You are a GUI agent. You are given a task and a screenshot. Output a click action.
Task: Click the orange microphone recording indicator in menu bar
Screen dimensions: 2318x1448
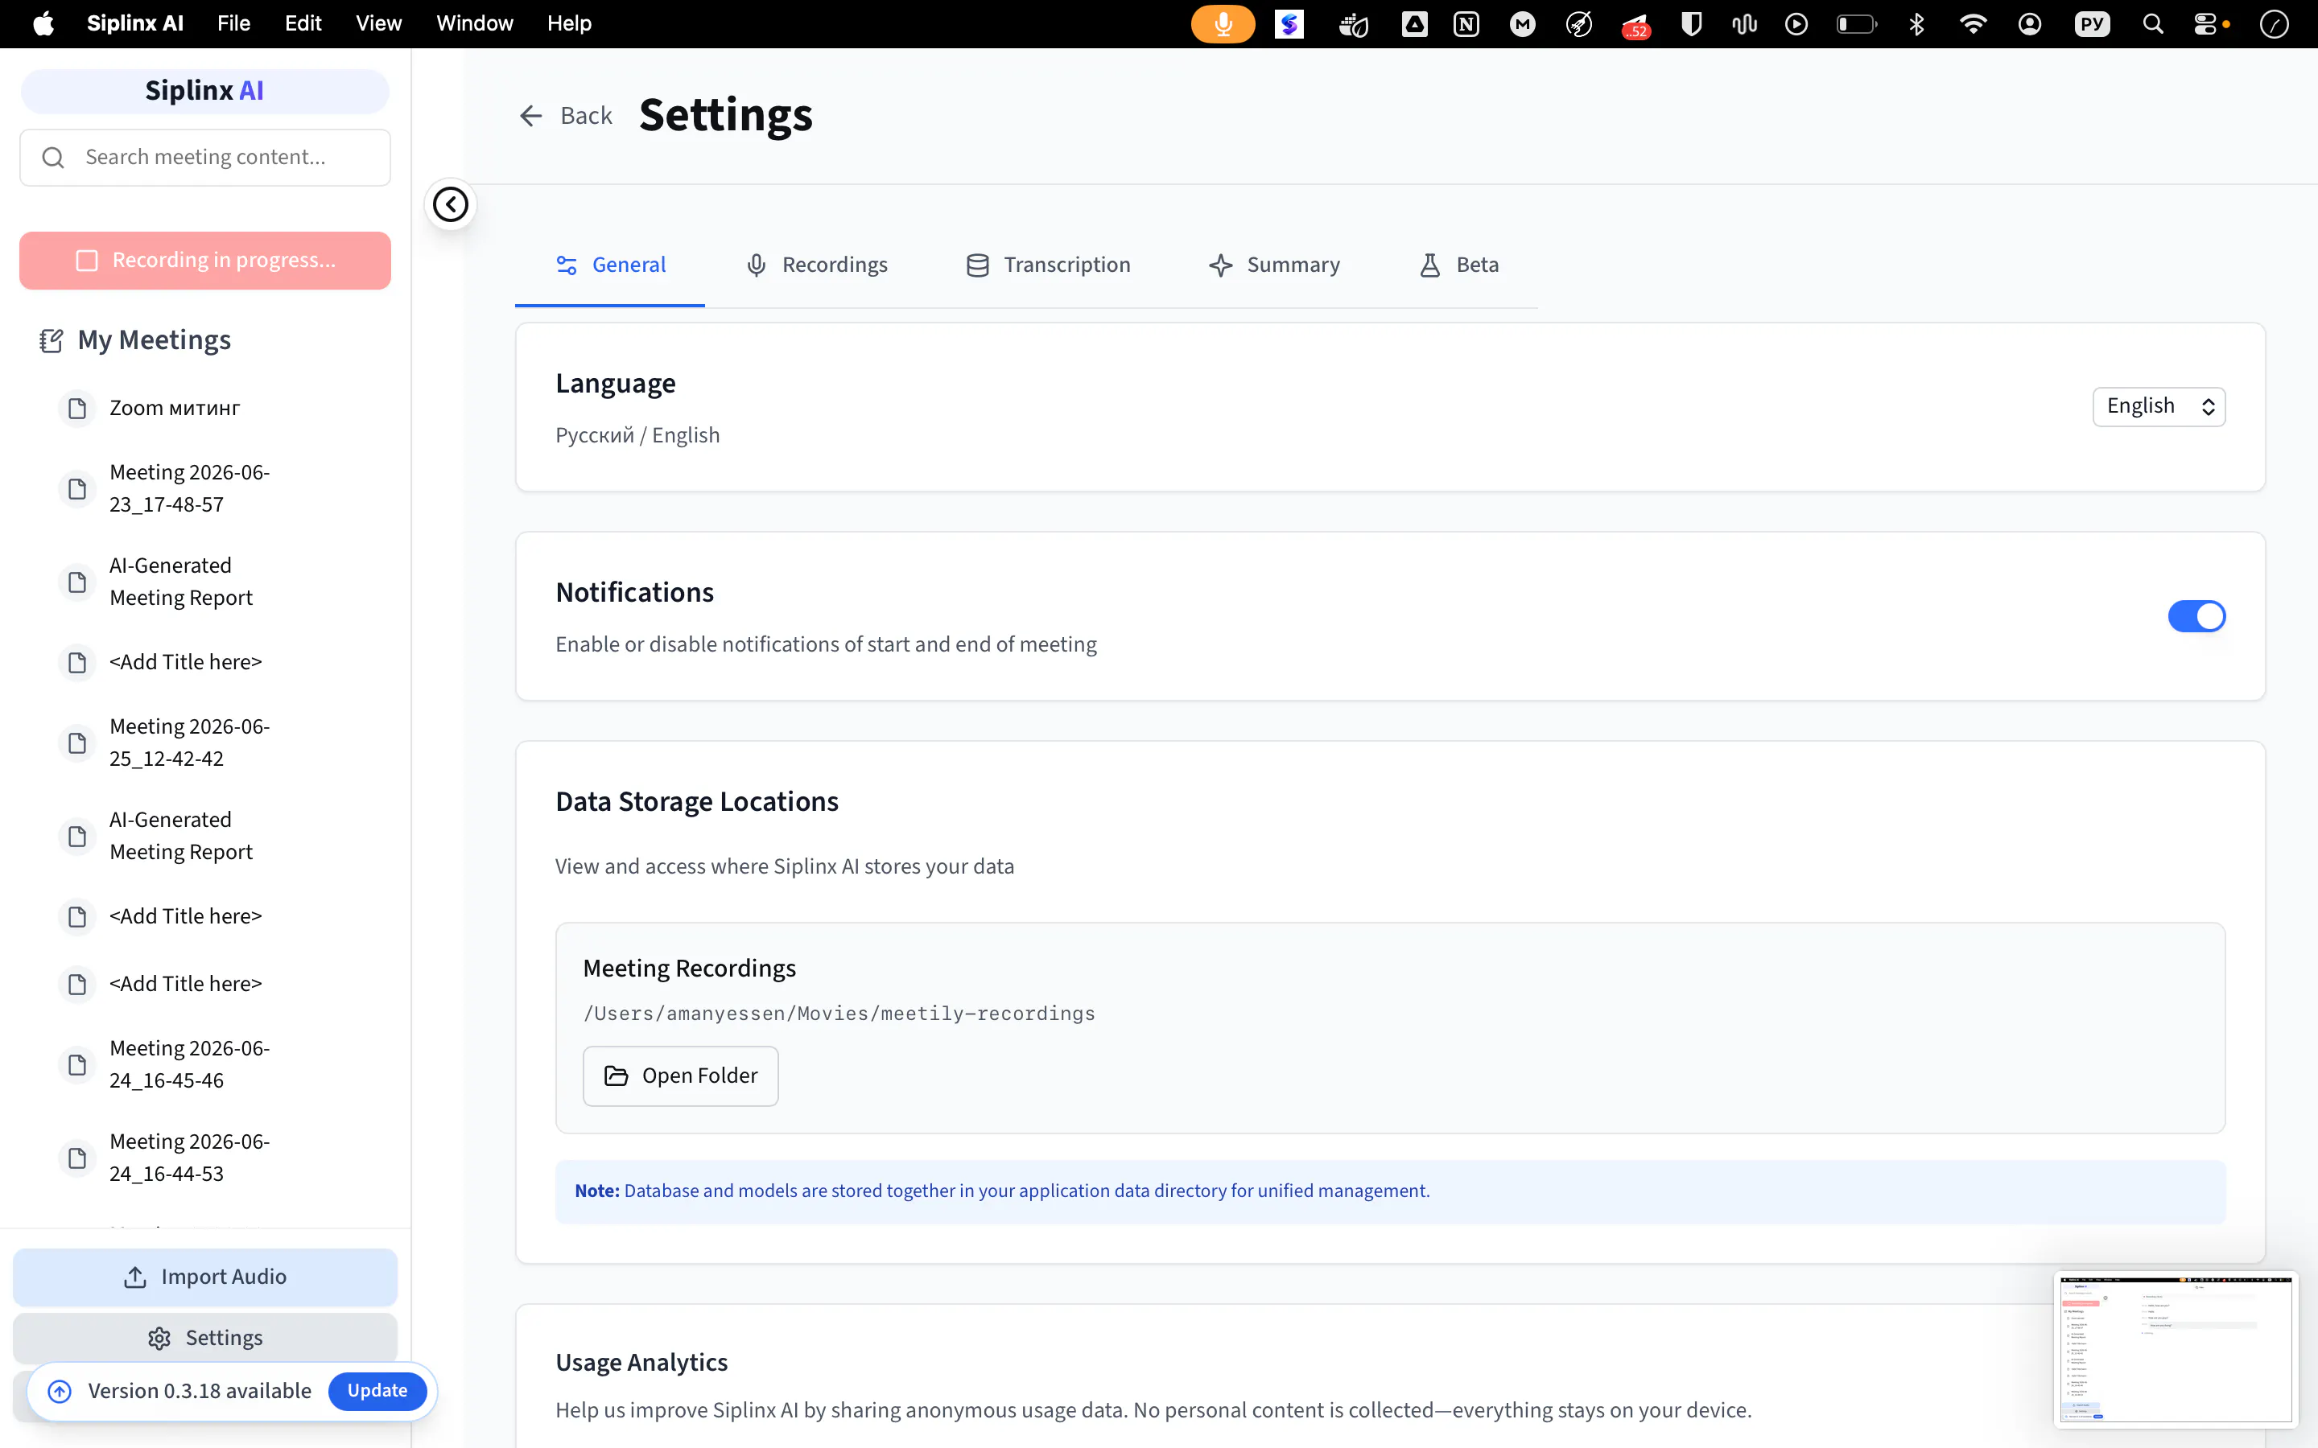pos(1223,24)
